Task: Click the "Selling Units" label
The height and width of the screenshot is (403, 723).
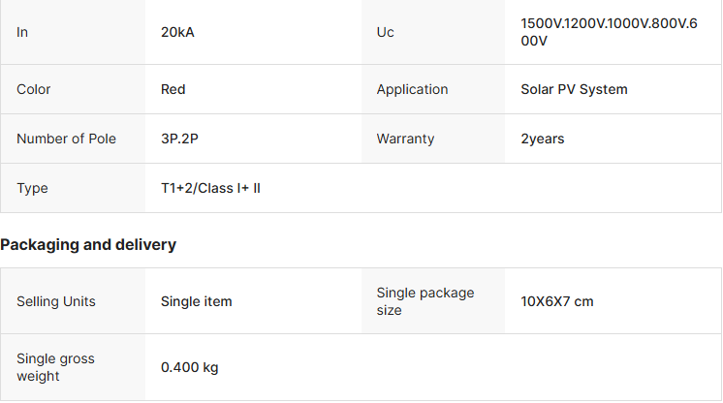Action: click(56, 301)
